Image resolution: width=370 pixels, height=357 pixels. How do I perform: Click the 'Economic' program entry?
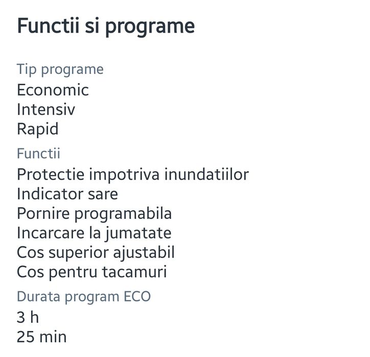53,90
